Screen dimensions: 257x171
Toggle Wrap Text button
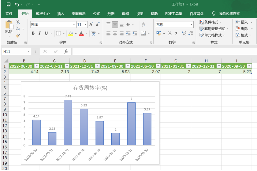coord(143,24)
